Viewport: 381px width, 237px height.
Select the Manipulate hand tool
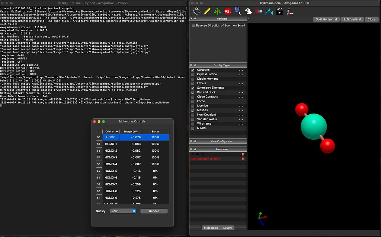tap(249, 11)
